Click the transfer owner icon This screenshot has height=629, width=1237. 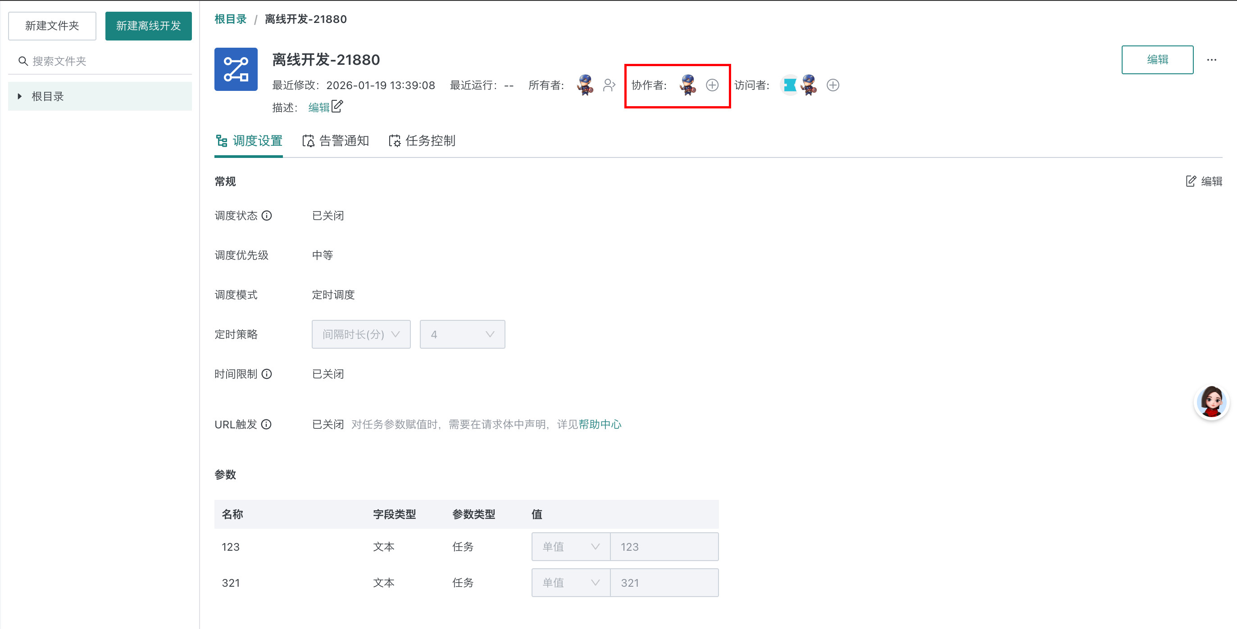tap(609, 85)
